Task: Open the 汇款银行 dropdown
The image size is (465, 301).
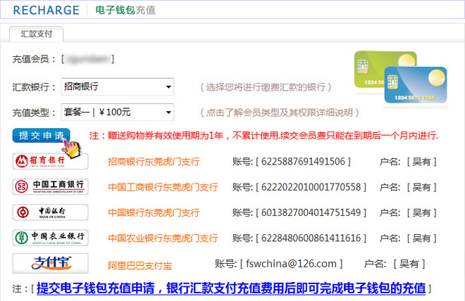Action: click(x=117, y=87)
